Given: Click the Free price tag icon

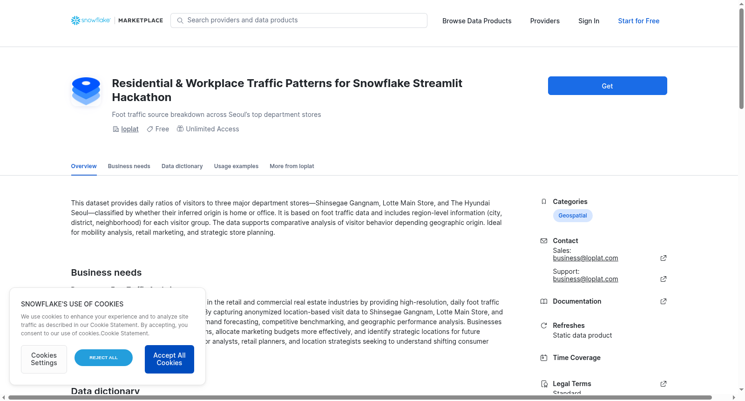Looking at the screenshot, I should pyautogui.click(x=150, y=129).
